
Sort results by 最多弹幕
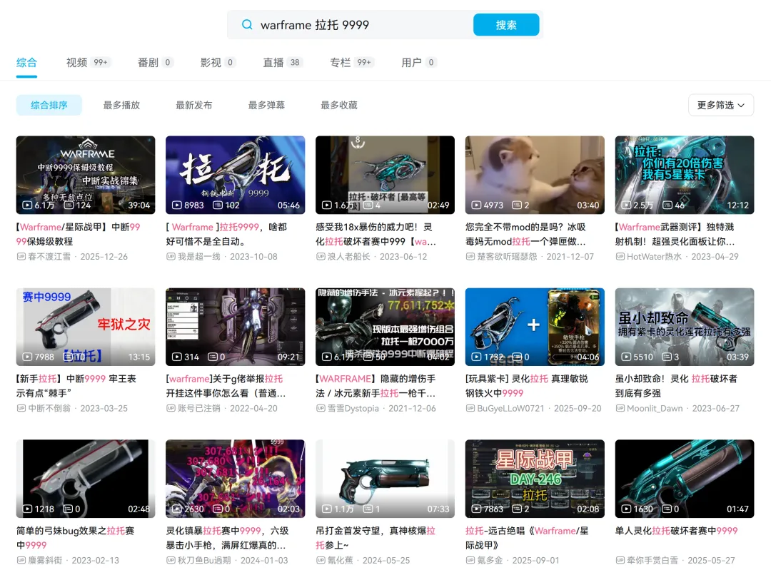pyautogui.click(x=266, y=105)
